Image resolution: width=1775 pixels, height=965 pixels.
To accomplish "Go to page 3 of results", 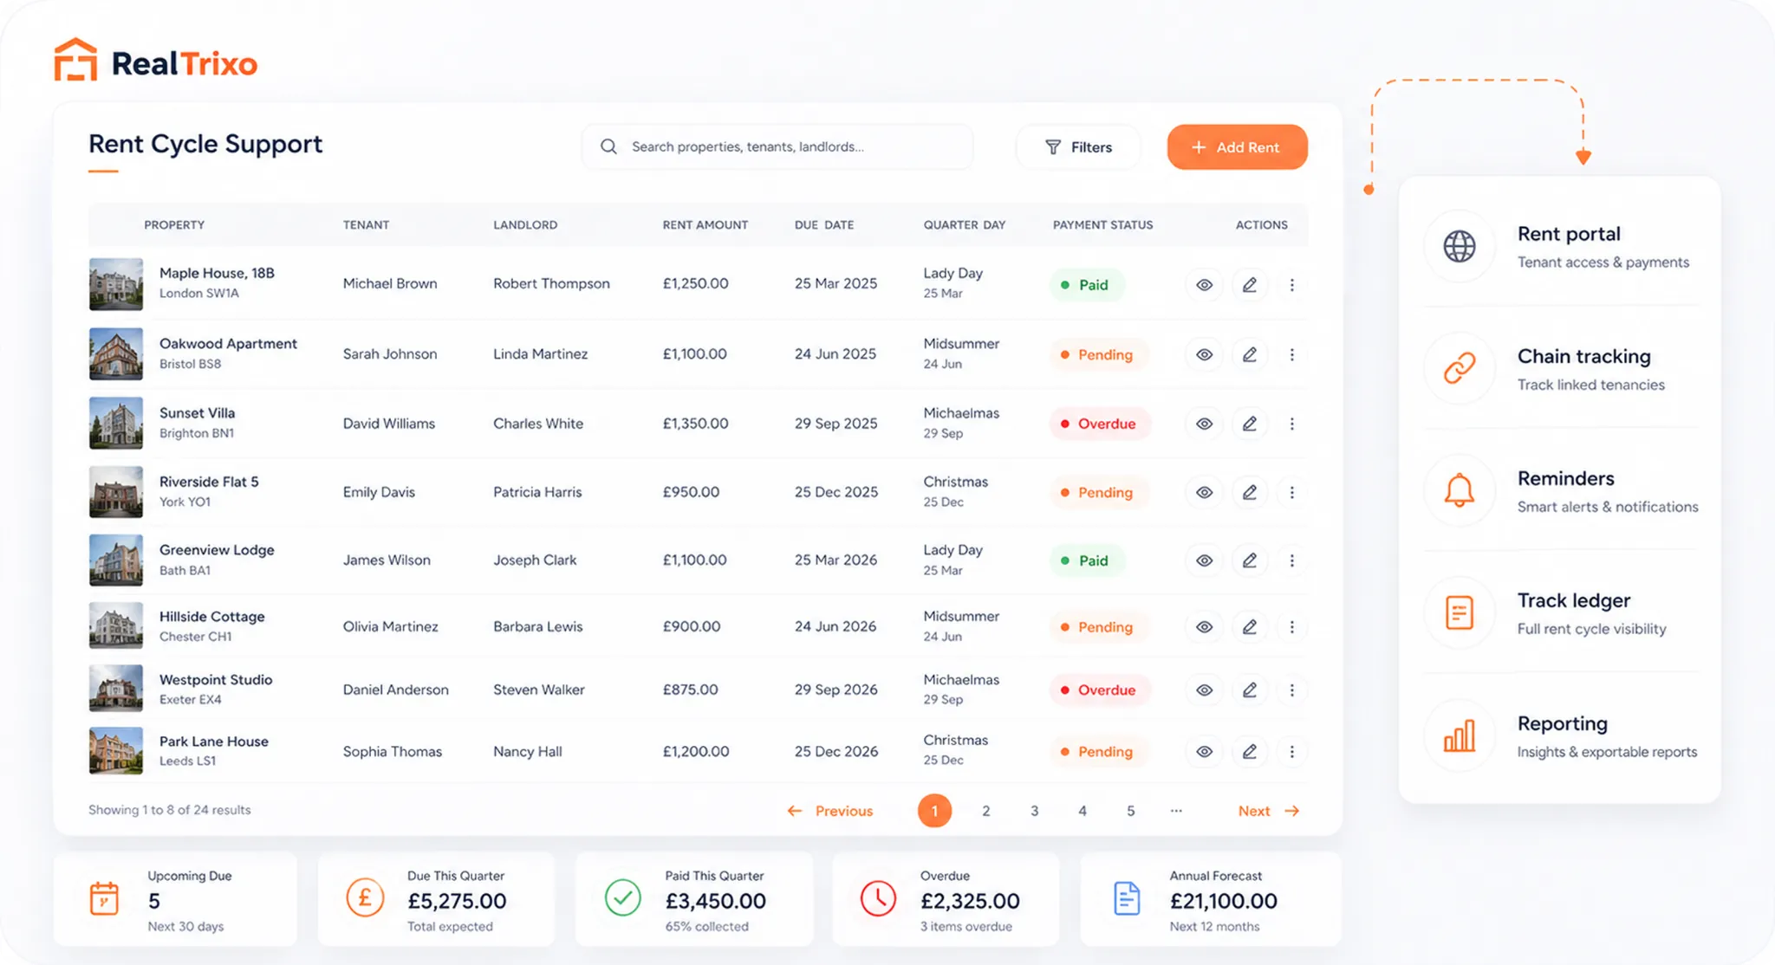I will [x=1034, y=811].
